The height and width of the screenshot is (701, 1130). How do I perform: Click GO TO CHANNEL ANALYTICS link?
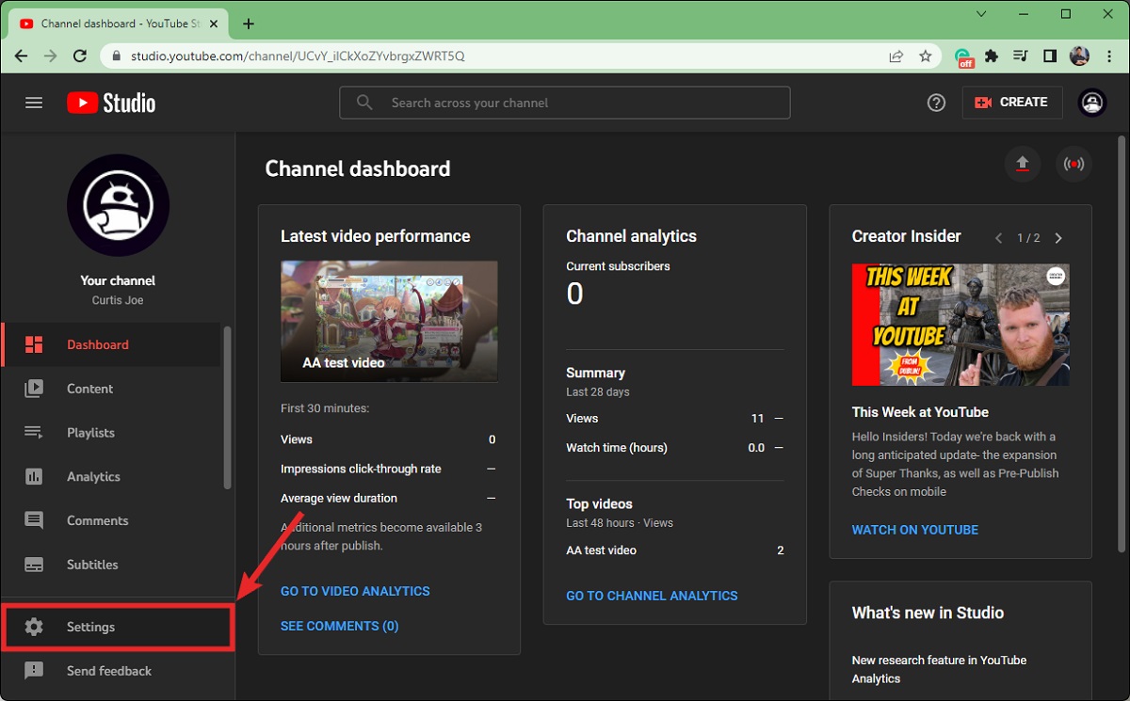pos(652,596)
